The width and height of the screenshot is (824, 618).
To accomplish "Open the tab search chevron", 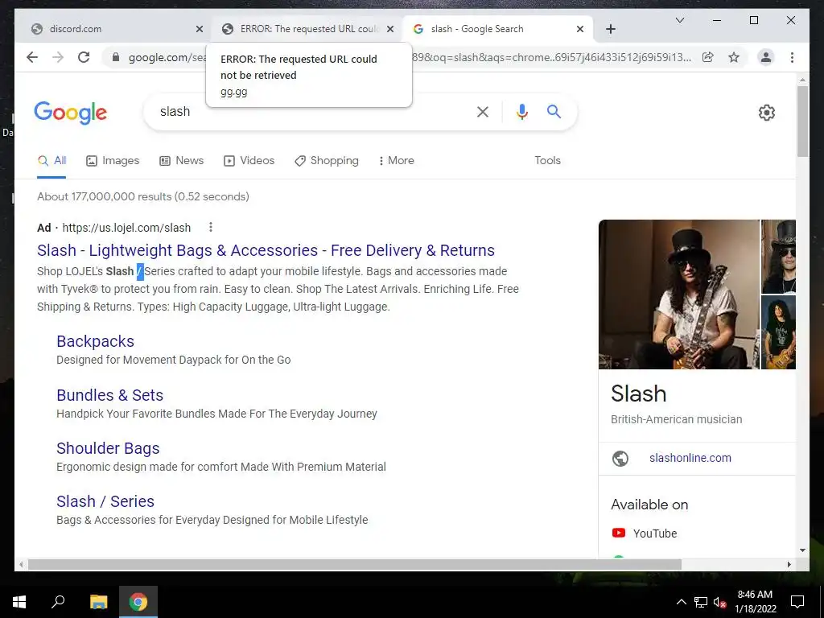I will [679, 20].
